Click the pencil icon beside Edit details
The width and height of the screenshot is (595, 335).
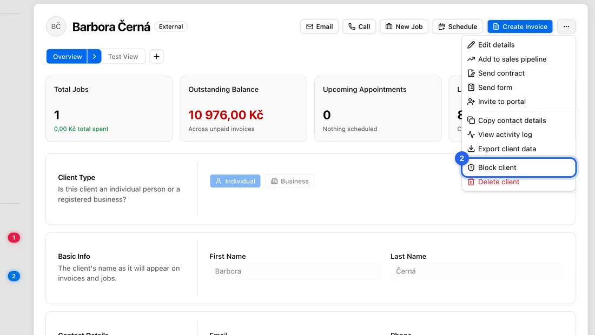[x=471, y=45]
